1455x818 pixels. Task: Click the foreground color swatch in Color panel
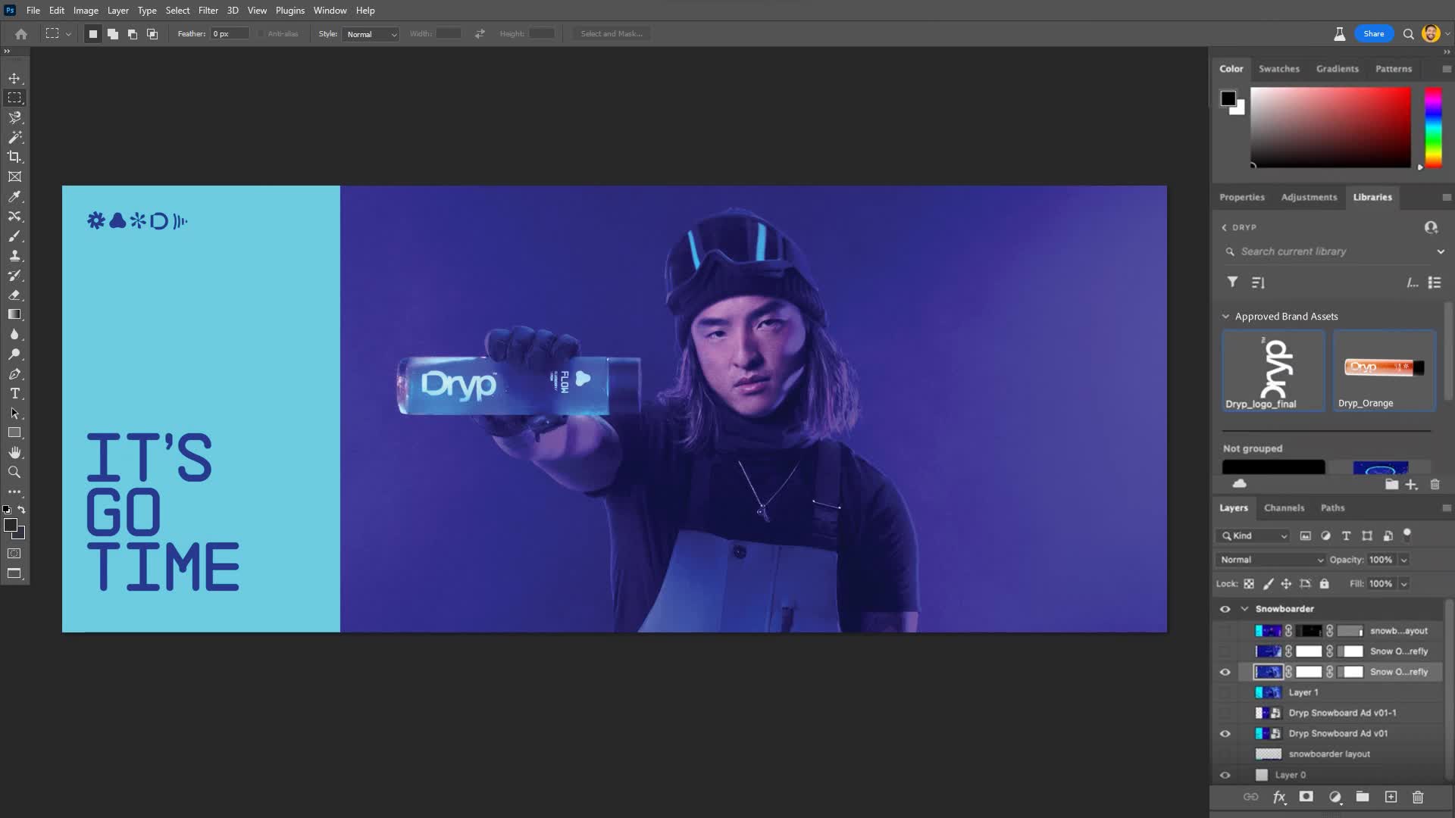click(1228, 98)
